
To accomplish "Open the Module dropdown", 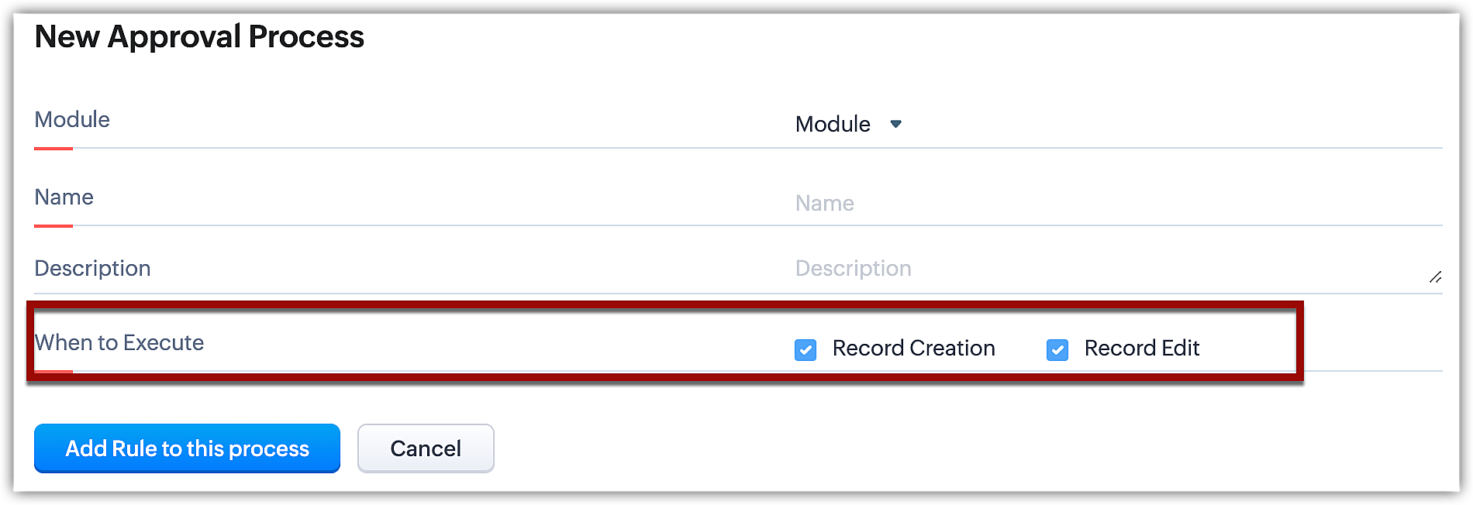I will coord(833,124).
